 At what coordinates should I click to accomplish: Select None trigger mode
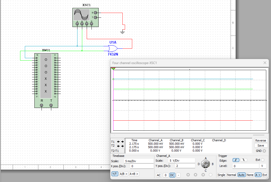[250, 175]
